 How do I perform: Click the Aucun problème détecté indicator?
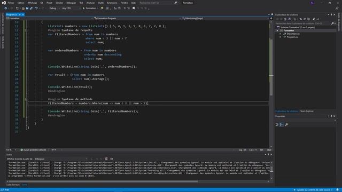pos(33,150)
